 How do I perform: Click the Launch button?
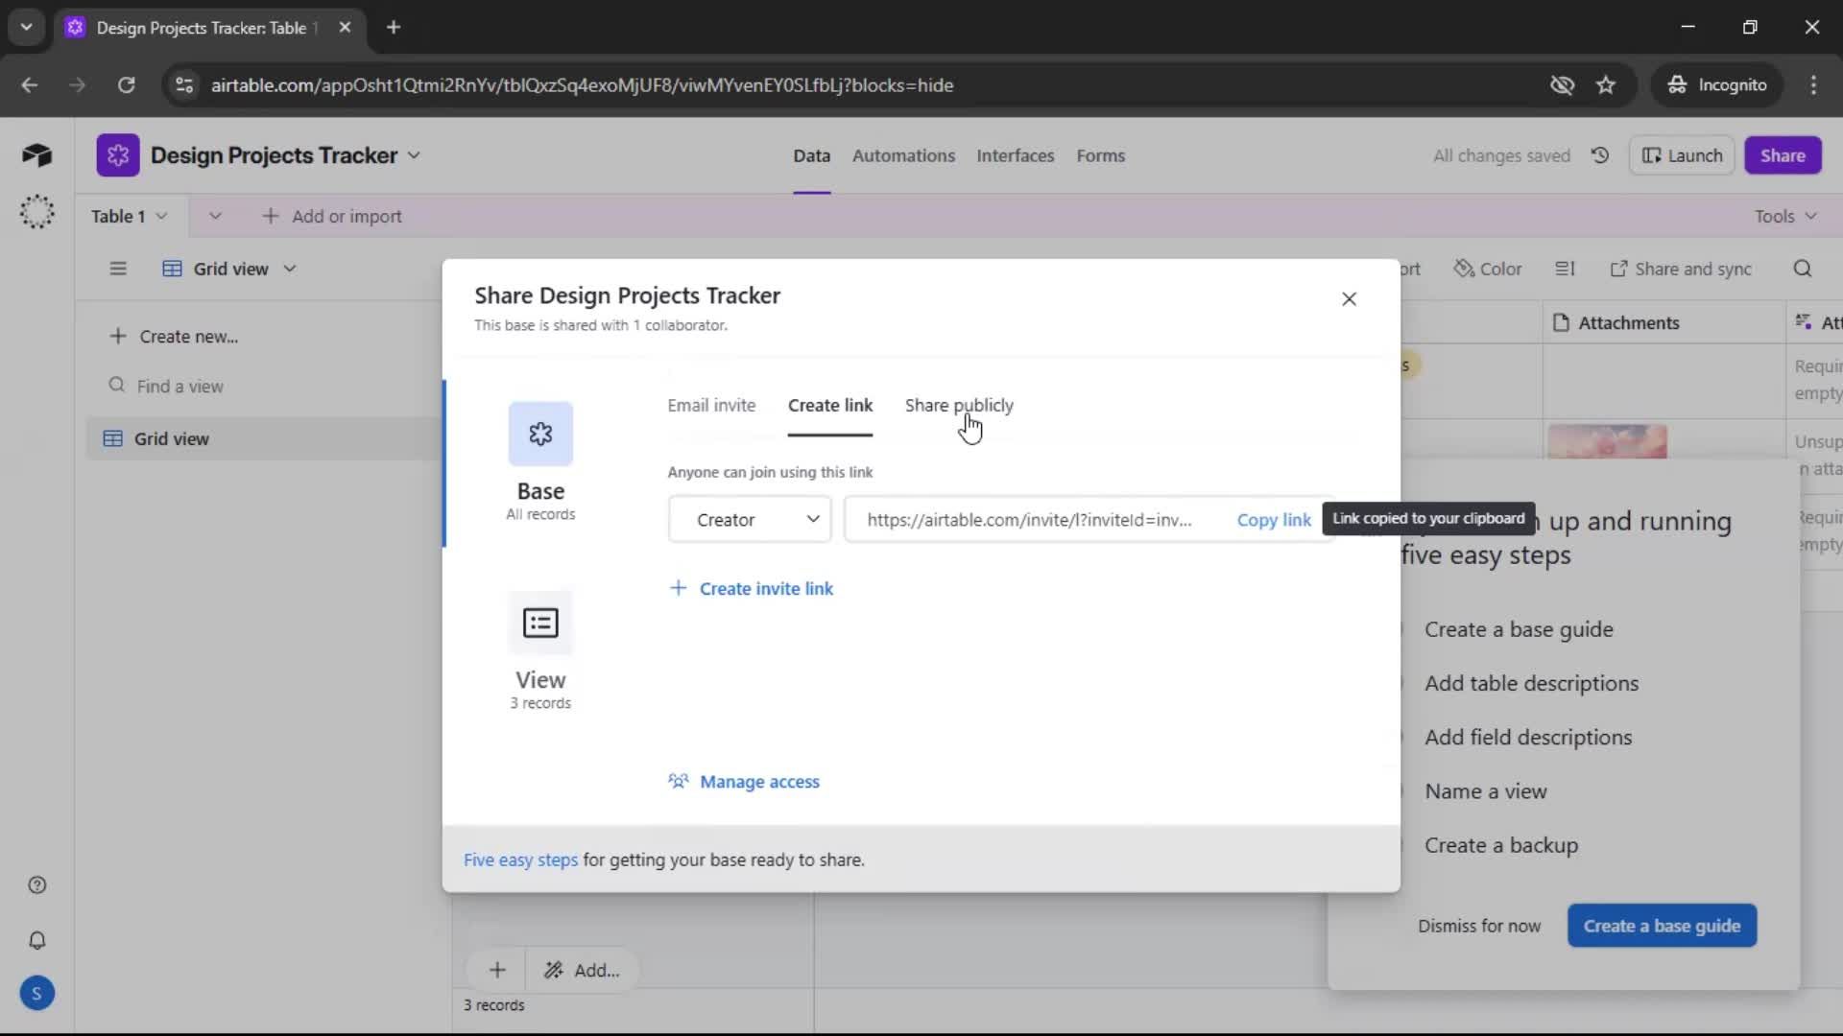1682,155
